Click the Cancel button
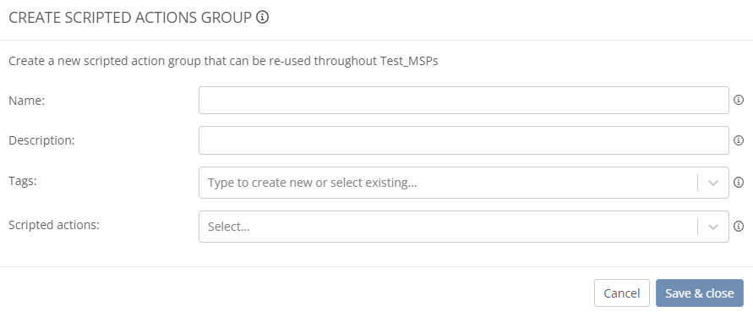This screenshot has width=753, height=312. (622, 293)
